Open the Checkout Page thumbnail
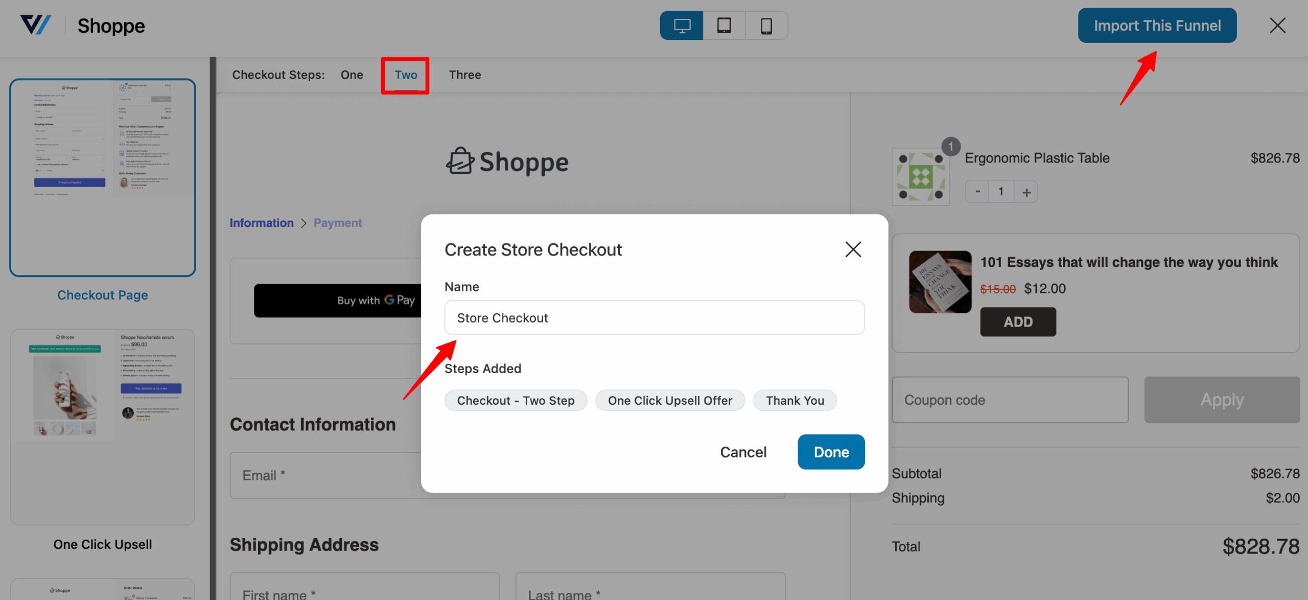 point(103,178)
